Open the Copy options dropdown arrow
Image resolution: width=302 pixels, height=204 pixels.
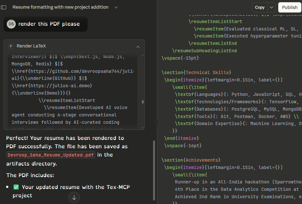click(272, 7)
